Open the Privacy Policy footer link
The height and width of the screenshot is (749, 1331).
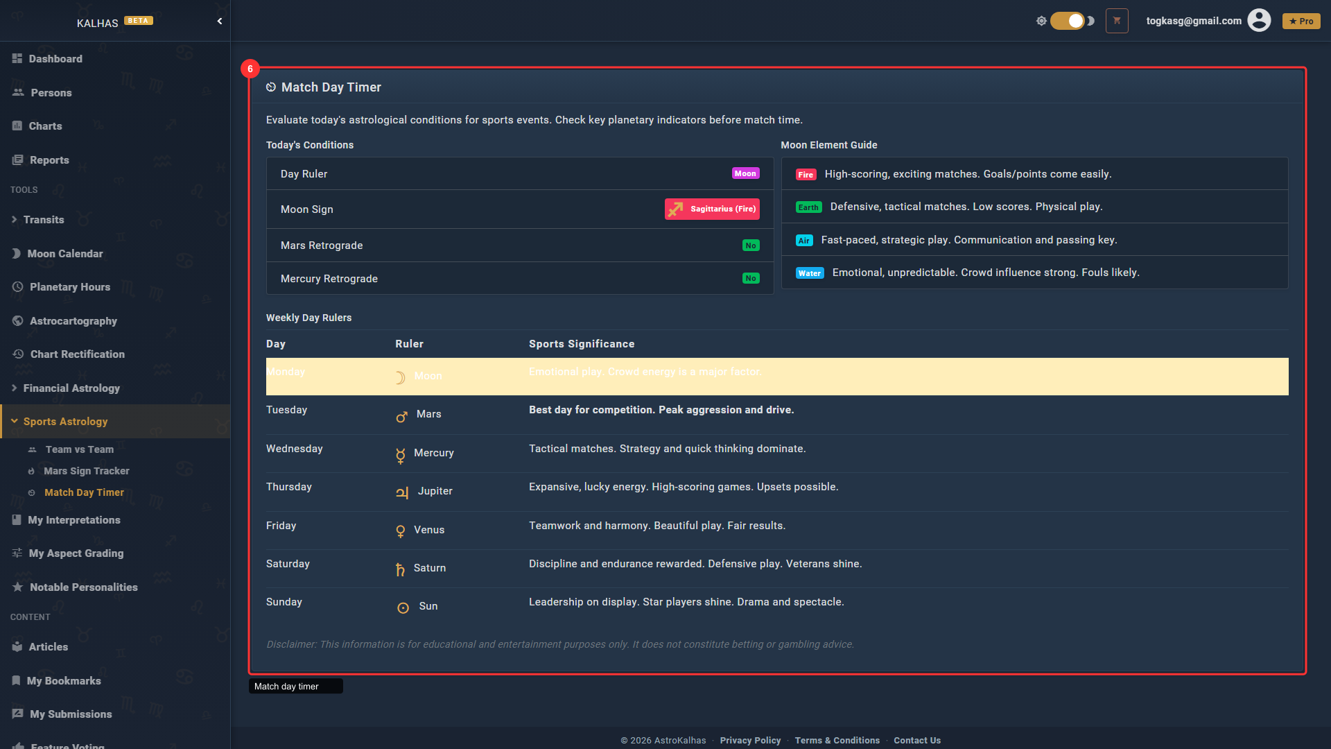(750, 741)
